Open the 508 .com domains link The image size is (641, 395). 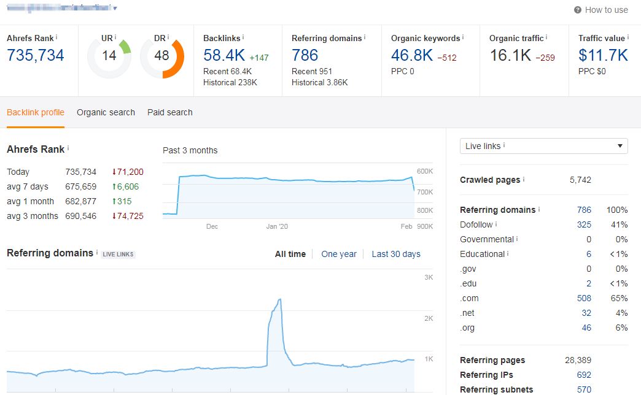[584, 298]
